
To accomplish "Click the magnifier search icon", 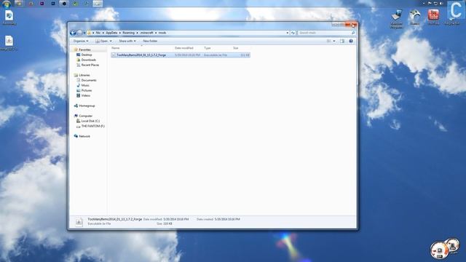I will click(353, 33).
